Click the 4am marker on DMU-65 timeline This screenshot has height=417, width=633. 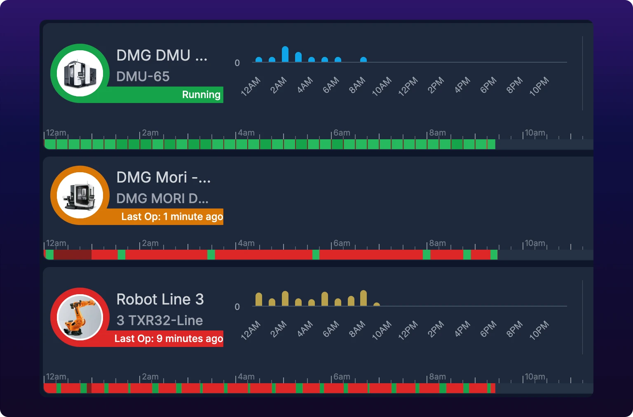coord(246,133)
